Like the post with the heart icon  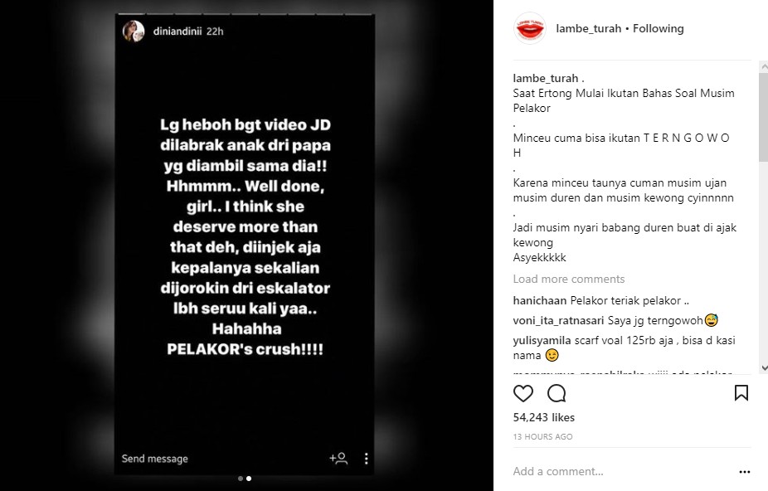(x=523, y=393)
